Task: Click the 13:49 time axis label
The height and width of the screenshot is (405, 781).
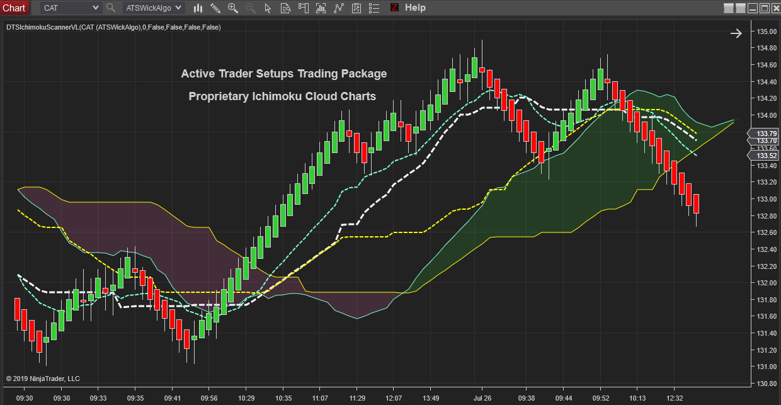Action: (x=431, y=398)
